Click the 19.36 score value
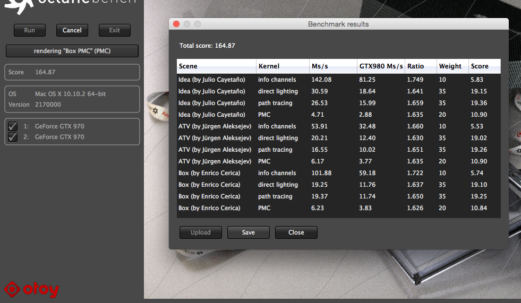The image size is (521, 303). (x=479, y=103)
